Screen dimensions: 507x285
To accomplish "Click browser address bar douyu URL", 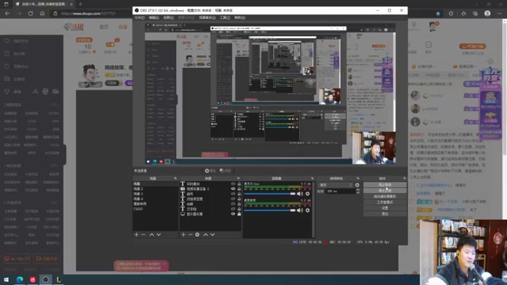I will pos(88,13).
